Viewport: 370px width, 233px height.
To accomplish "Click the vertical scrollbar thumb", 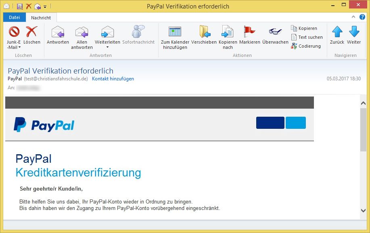I will (x=364, y=130).
